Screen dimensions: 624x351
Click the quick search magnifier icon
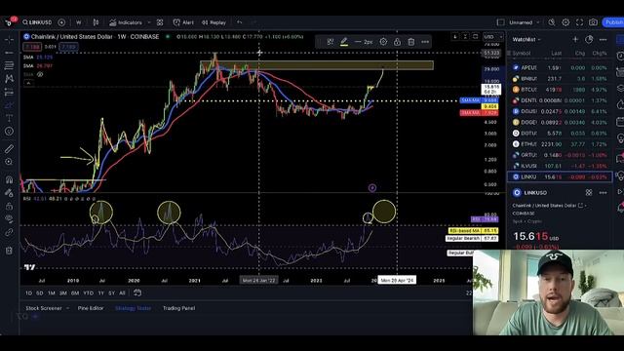pyautogui.click(x=552, y=22)
